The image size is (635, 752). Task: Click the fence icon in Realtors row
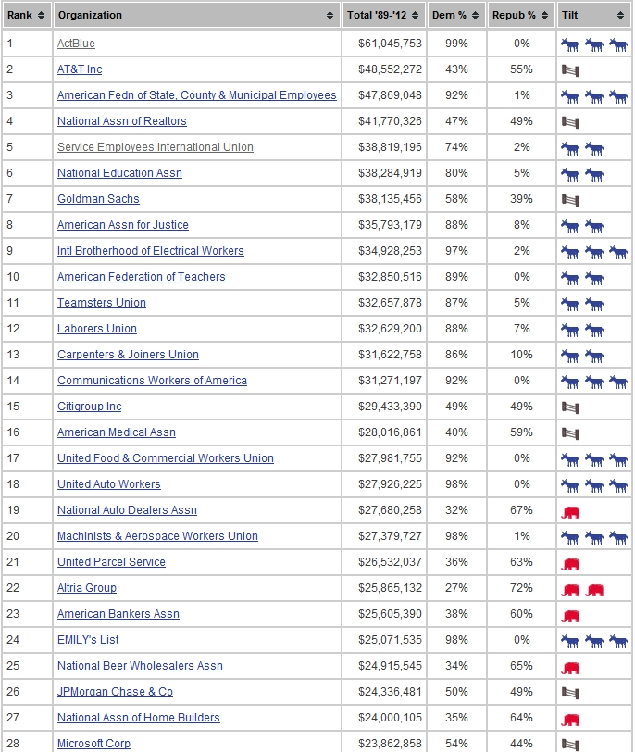[570, 122]
